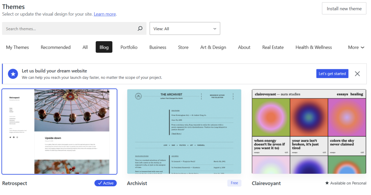This screenshot has height=195, width=371.
Task: Click 'Let us build your dream website' heading
Action: [54, 71]
